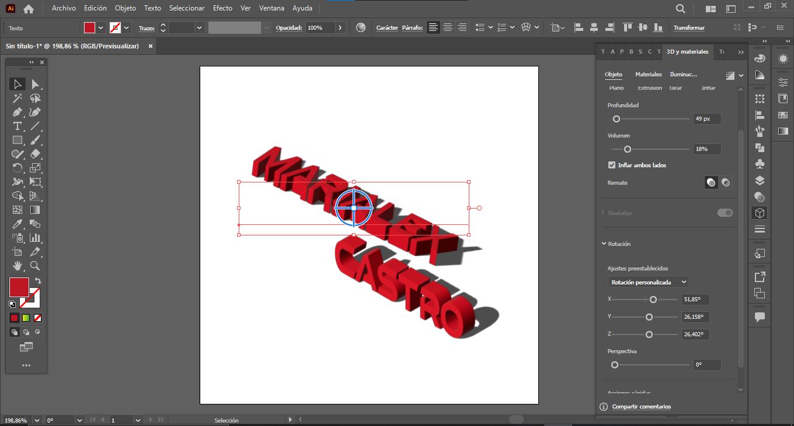Screen dimensions: 794x426
Task: Click the Trazo label link
Action: pyautogui.click(x=147, y=28)
